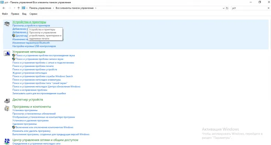The width and height of the screenshot is (271, 145).
Task: Click the window icon in the title bar
Action: pyautogui.click(x=2, y=2)
